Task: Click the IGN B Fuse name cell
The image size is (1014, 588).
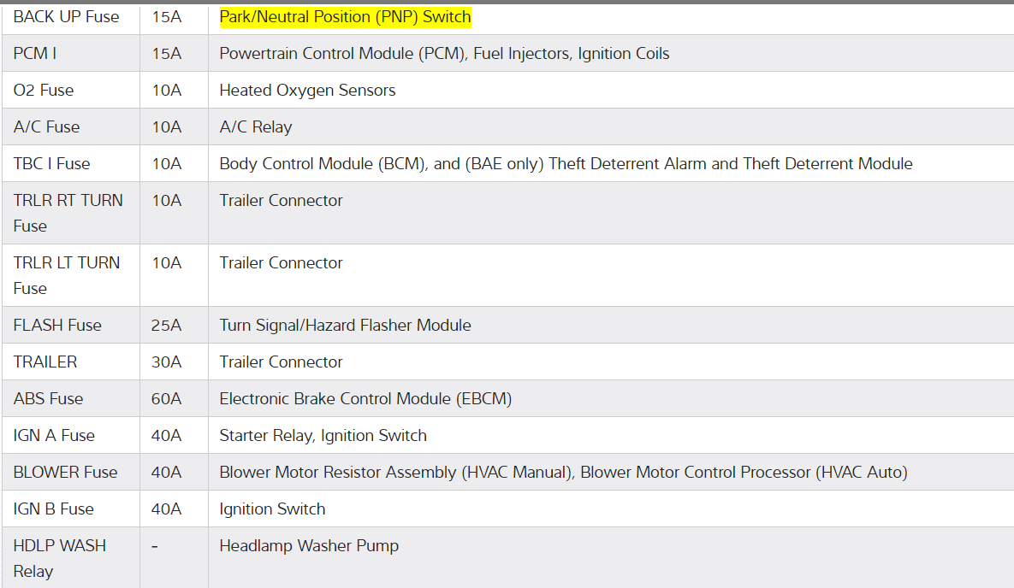Action: [x=53, y=509]
